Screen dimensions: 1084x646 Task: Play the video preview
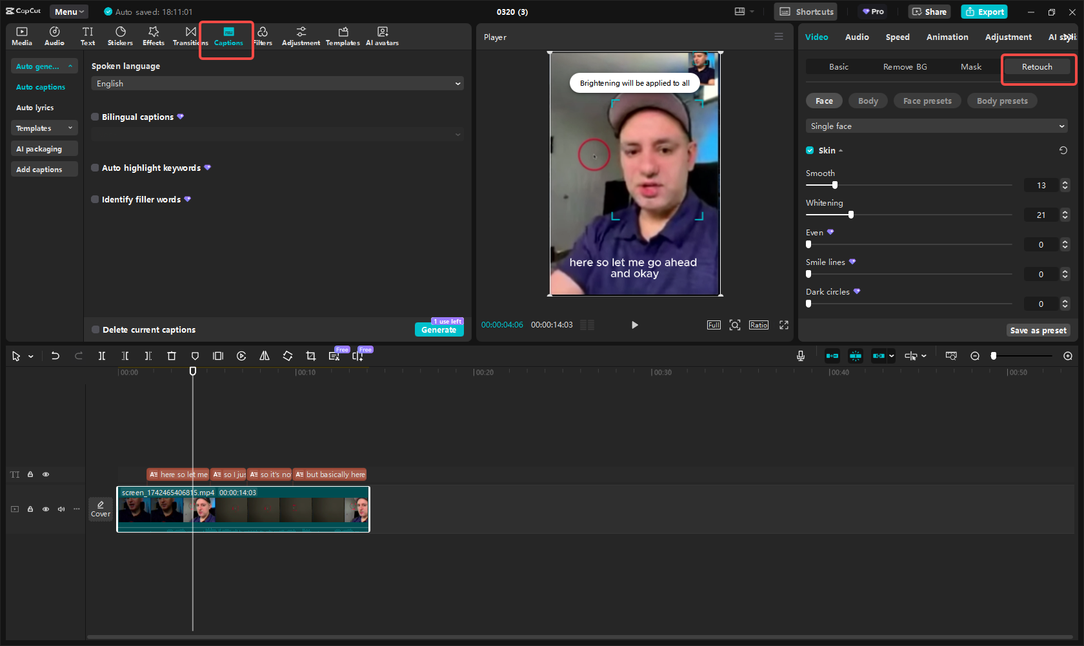(x=635, y=325)
